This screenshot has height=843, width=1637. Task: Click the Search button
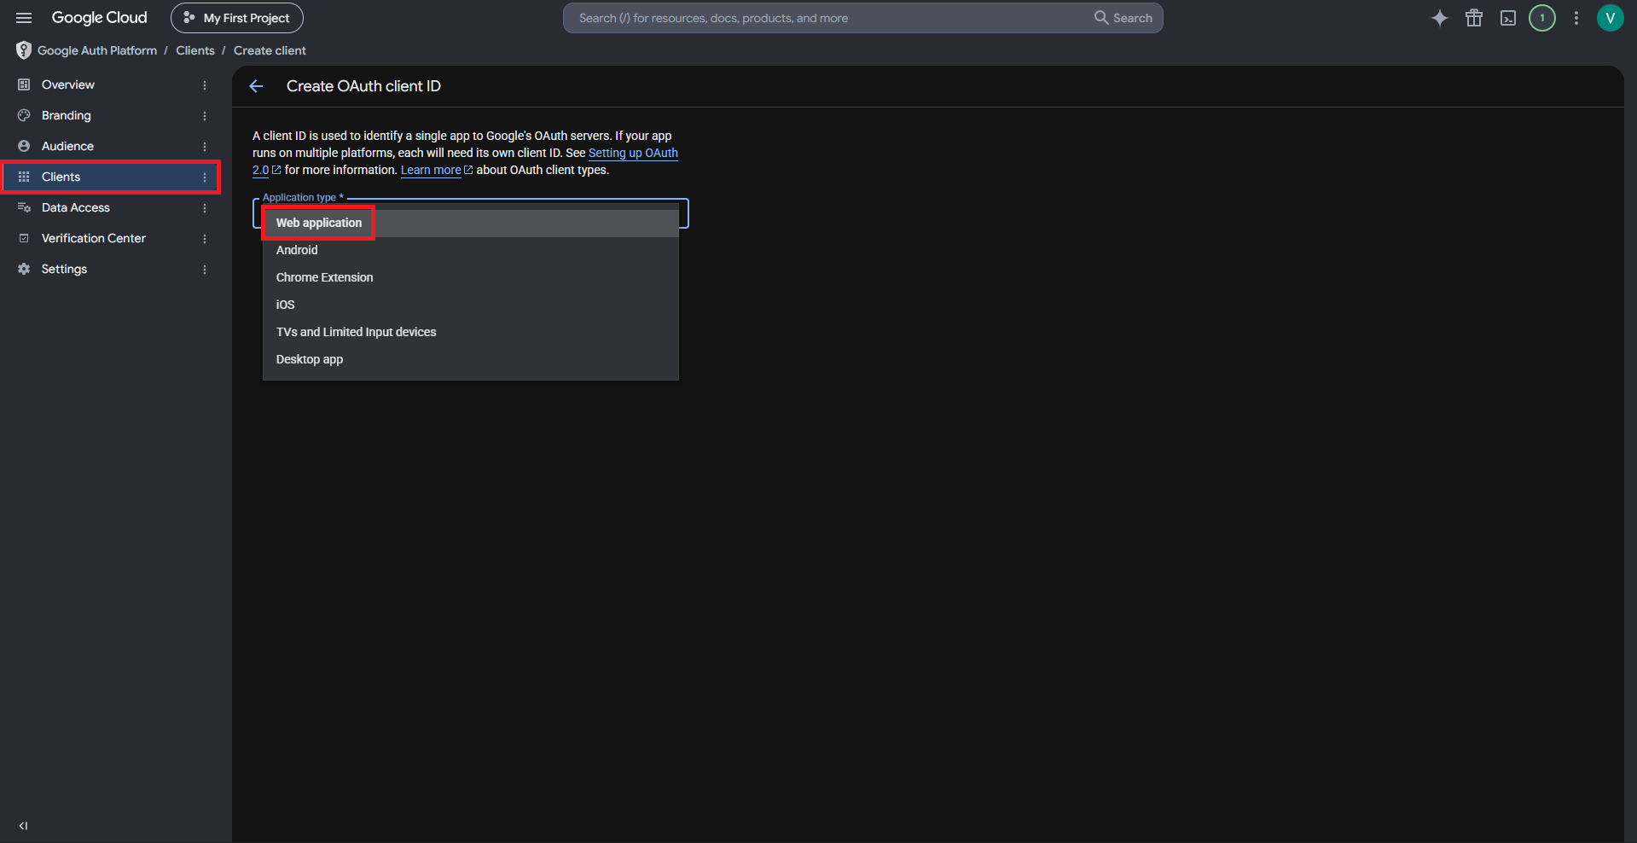[1123, 18]
